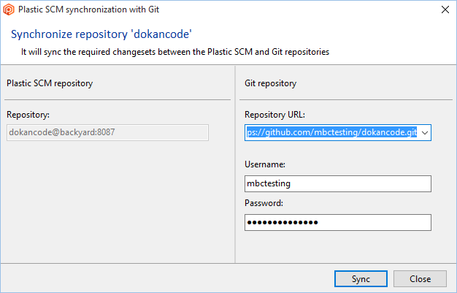Click the sync description text under the header
This screenshot has height=293, width=457.
pos(175,52)
